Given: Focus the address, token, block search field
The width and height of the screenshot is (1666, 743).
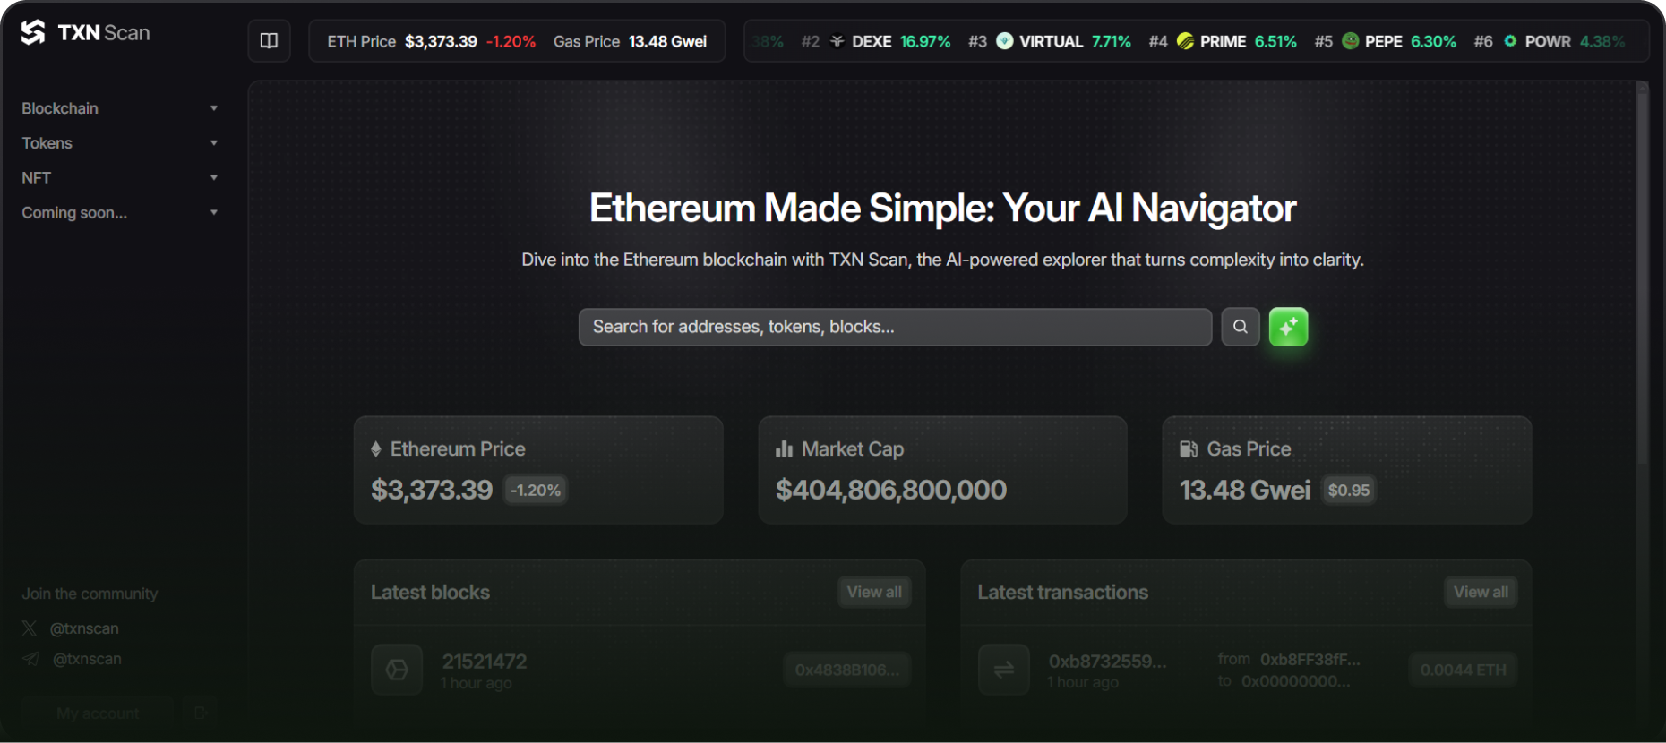Looking at the screenshot, I should (x=894, y=327).
